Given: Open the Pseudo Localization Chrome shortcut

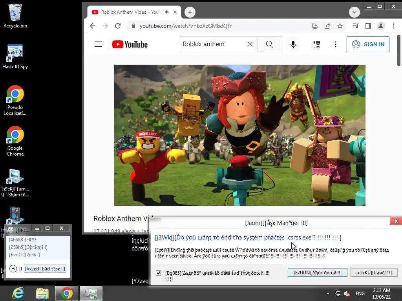Looking at the screenshot, I should click(15, 100).
